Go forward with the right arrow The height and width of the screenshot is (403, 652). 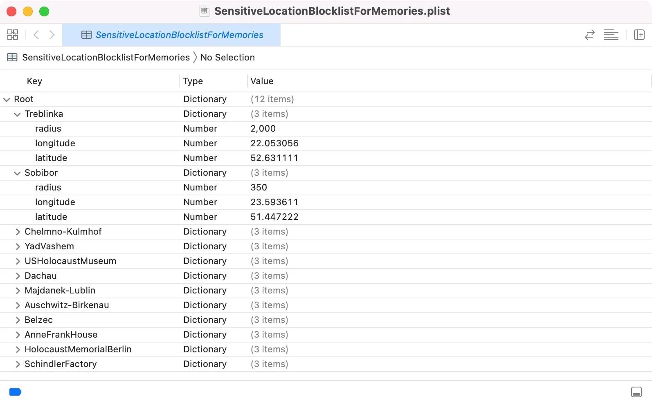tap(52, 35)
